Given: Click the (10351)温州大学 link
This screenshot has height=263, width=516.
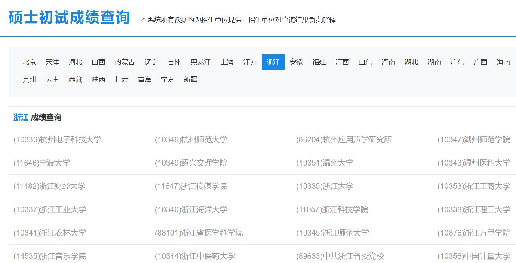Looking at the screenshot, I should click(x=325, y=163).
